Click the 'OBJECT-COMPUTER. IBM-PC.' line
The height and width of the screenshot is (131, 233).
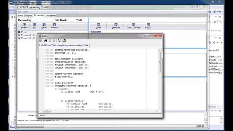(72, 68)
